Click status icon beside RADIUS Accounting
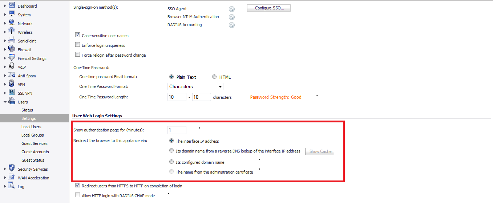Image resolution: width=493 pixels, height=203 pixels. click(x=232, y=25)
